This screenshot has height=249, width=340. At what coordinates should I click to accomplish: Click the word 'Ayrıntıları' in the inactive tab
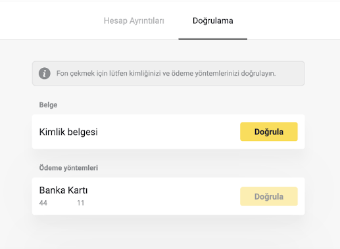click(x=147, y=21)
